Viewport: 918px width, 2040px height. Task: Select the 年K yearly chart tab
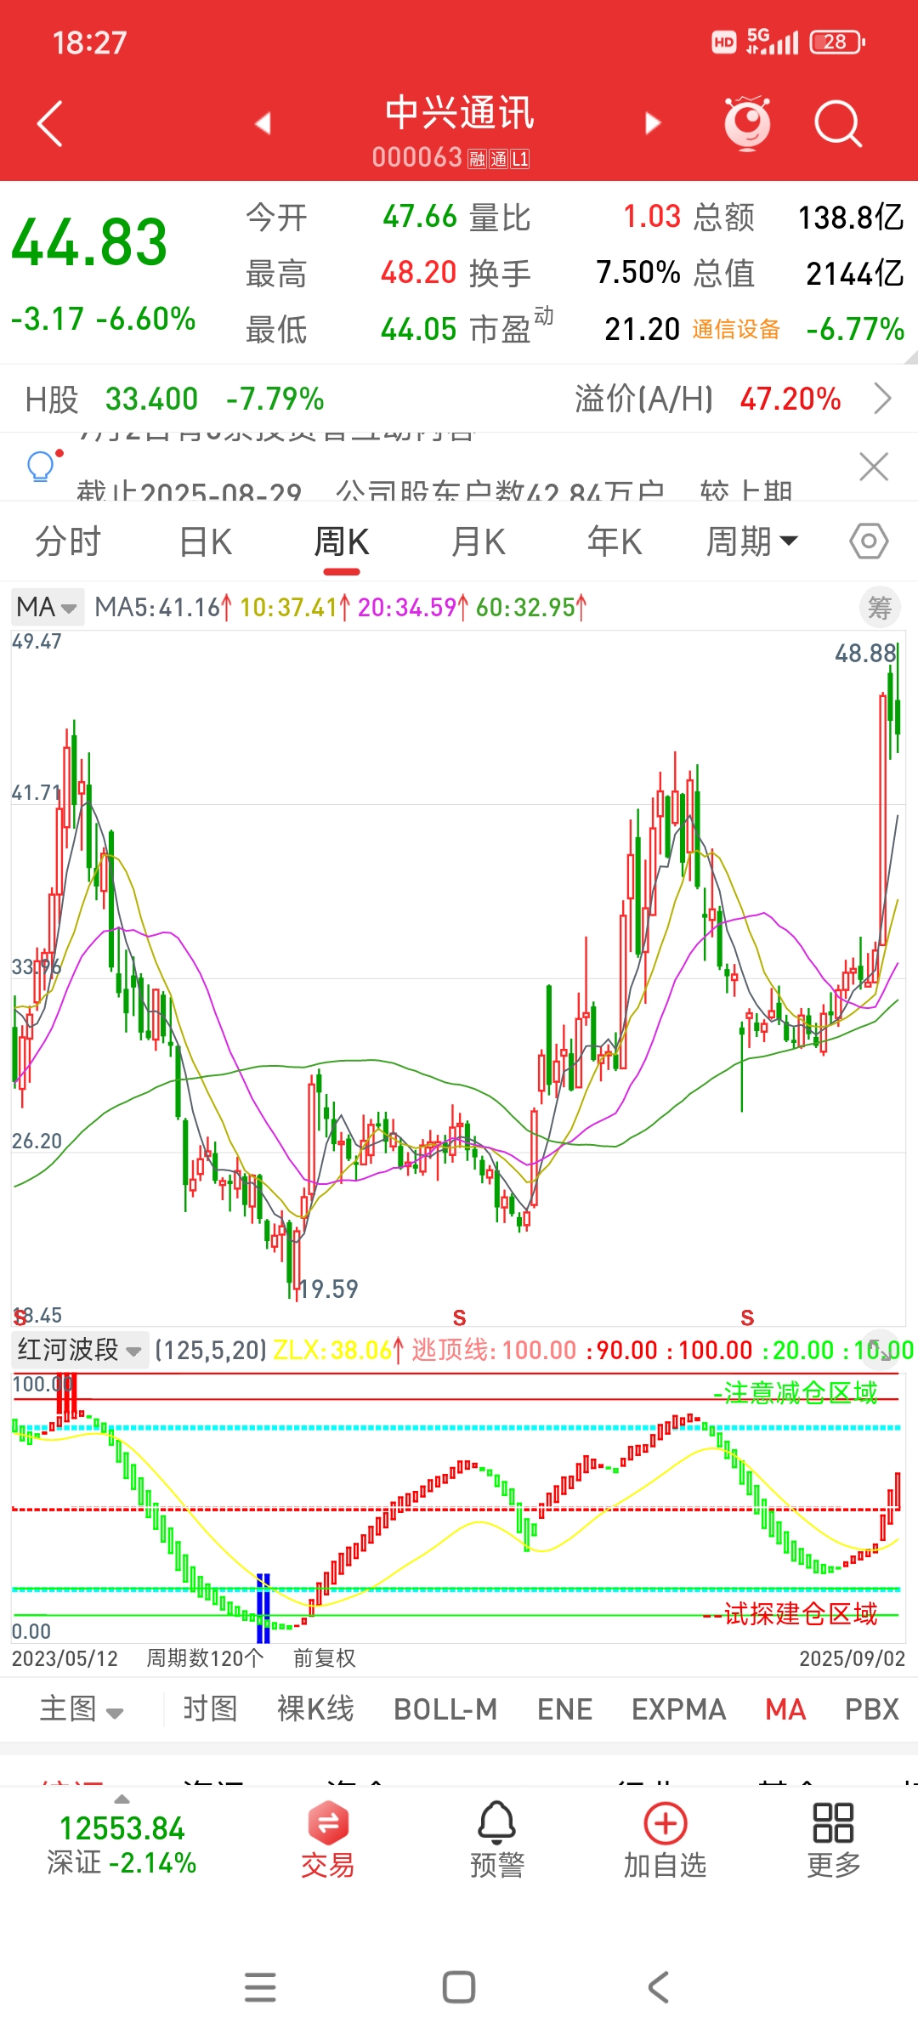pyautogui.click(x=615, y=541)
